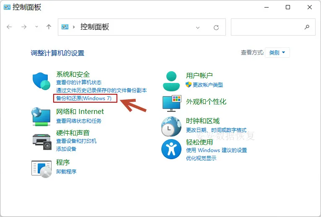Open 网络和 Internet category
The width and height of the screenshot is (321, 217).
tap(80, 111)
